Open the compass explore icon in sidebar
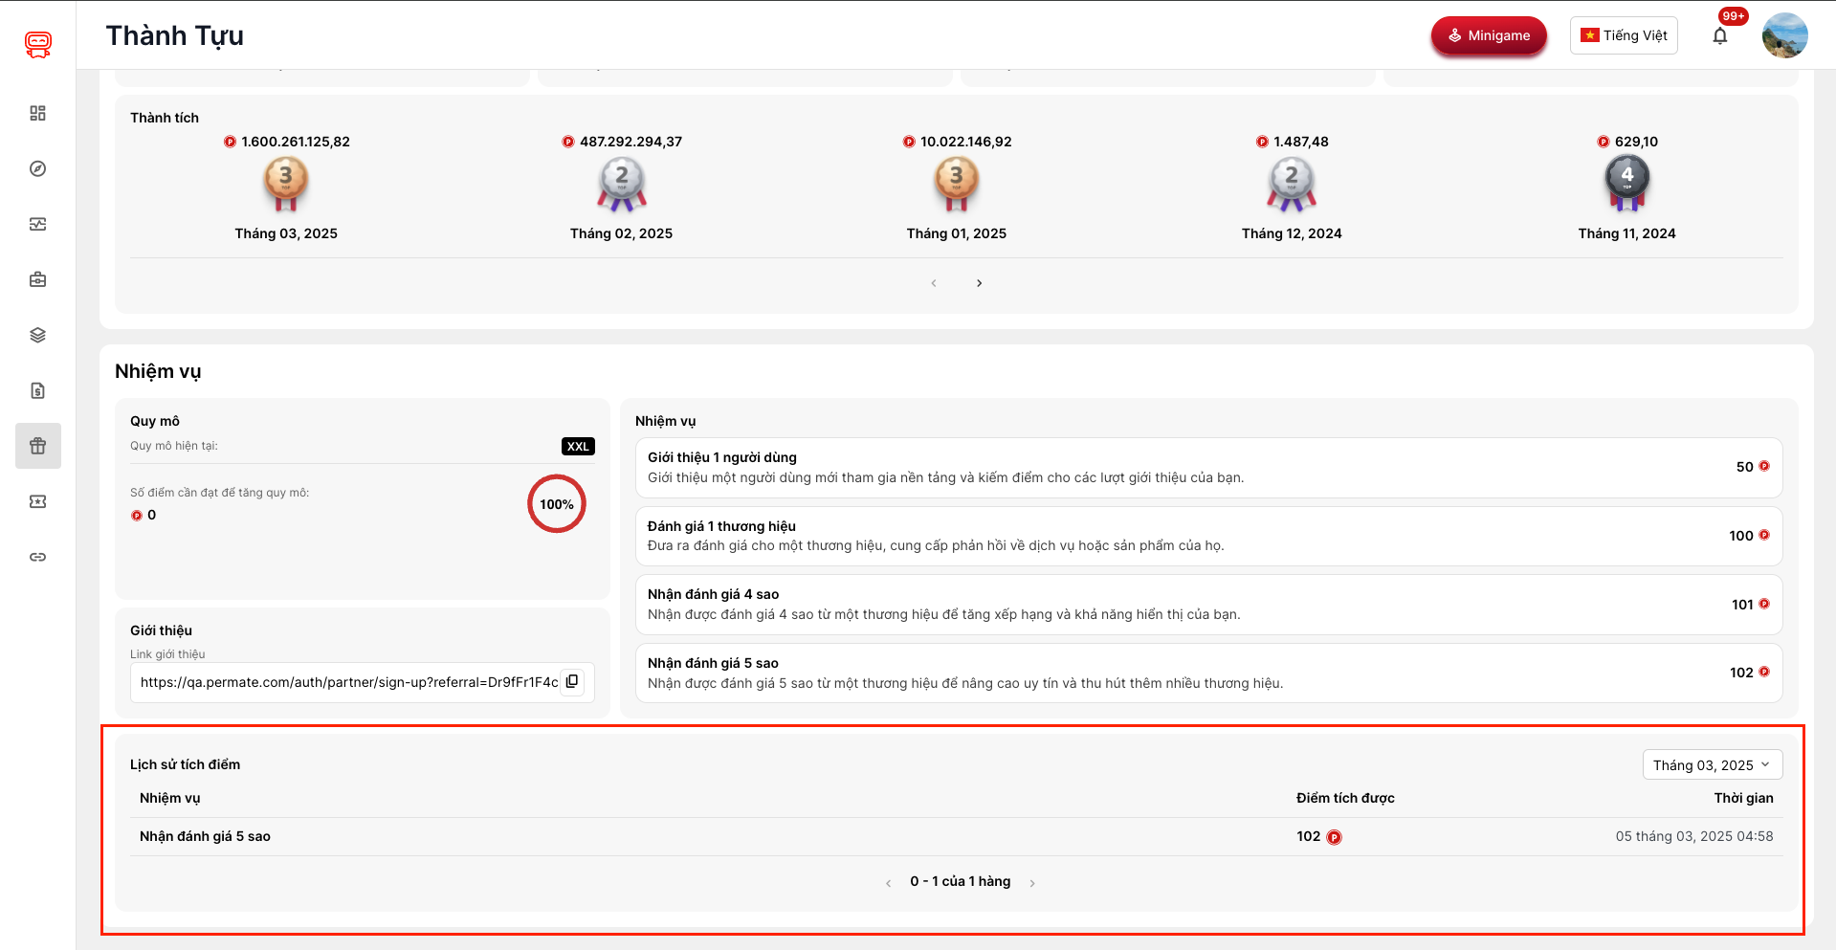This screenshot has width=1836, height=950. [38, 169]
